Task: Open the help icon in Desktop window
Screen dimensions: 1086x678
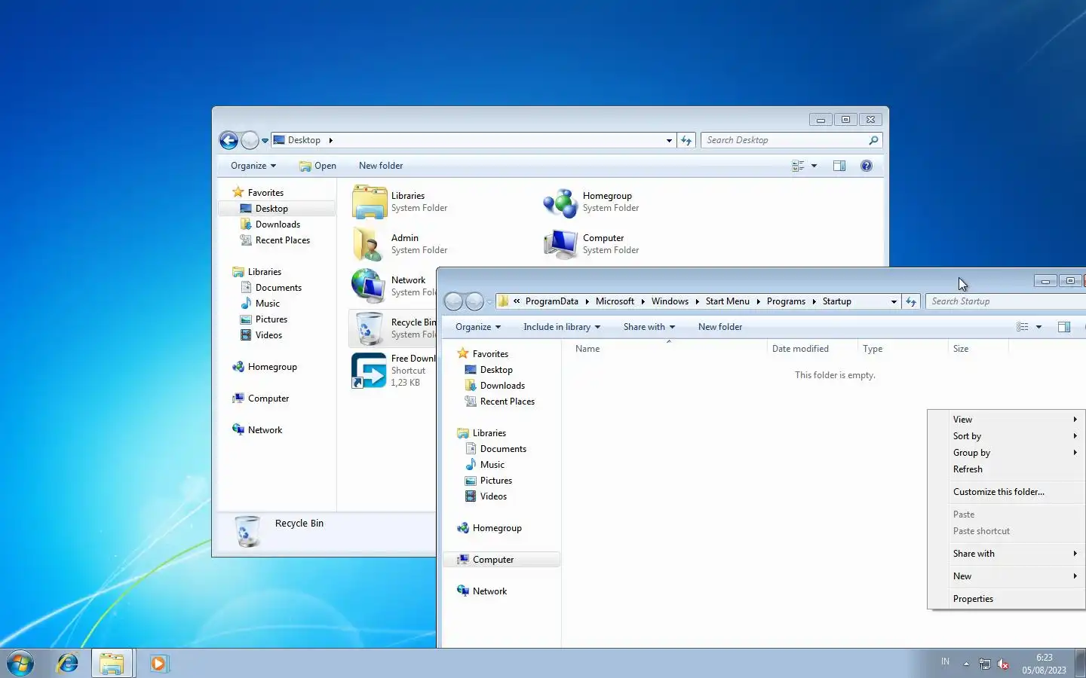Action: (x=867, y=166)
